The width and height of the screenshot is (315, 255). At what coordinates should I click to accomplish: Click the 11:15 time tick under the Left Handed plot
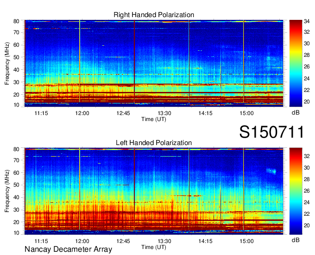(x=41, y=241)
